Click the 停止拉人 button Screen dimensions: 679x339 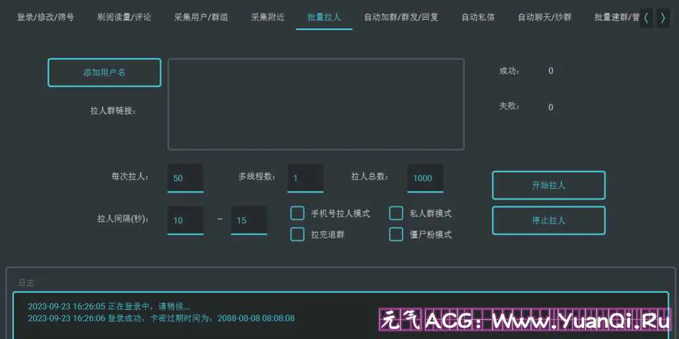[x=548, y=220]
